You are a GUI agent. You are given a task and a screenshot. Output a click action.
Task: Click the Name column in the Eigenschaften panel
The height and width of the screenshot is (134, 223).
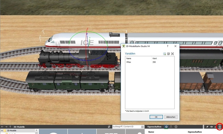point(151,132)
